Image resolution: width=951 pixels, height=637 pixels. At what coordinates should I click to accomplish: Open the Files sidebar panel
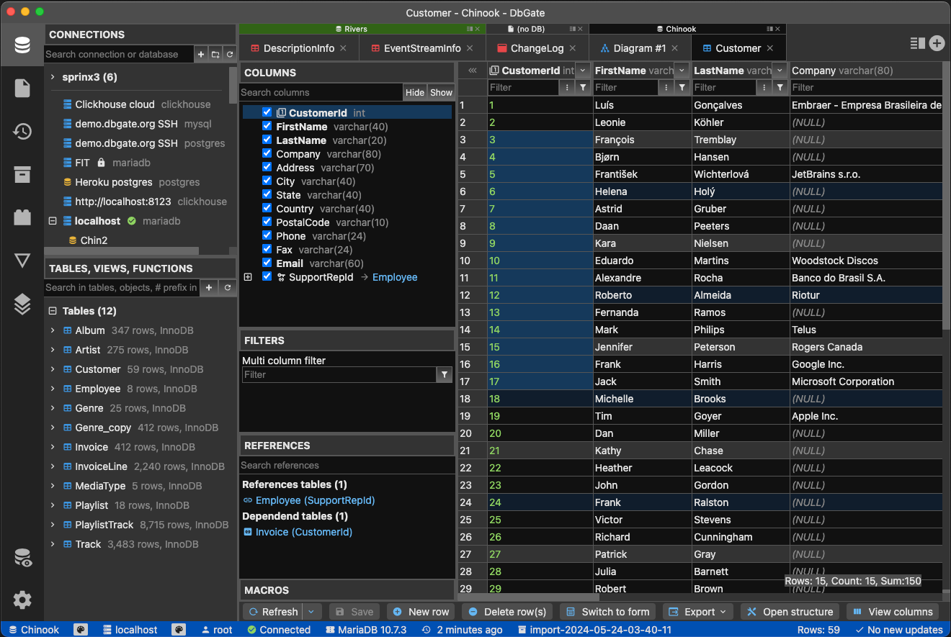(22, 89)
